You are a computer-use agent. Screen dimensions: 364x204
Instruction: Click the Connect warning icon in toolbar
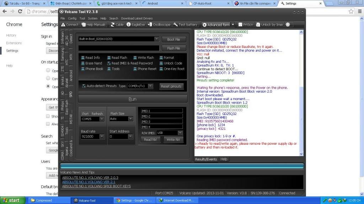coord(63,24)
